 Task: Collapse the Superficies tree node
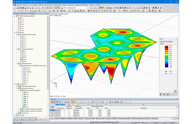pos(15,84)
